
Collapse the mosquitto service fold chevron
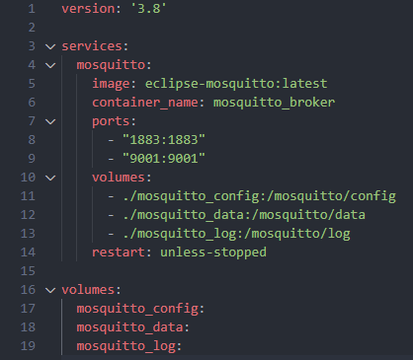tap(50, 65)
